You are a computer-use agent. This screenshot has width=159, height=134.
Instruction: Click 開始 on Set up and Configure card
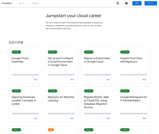coord(72,79)
